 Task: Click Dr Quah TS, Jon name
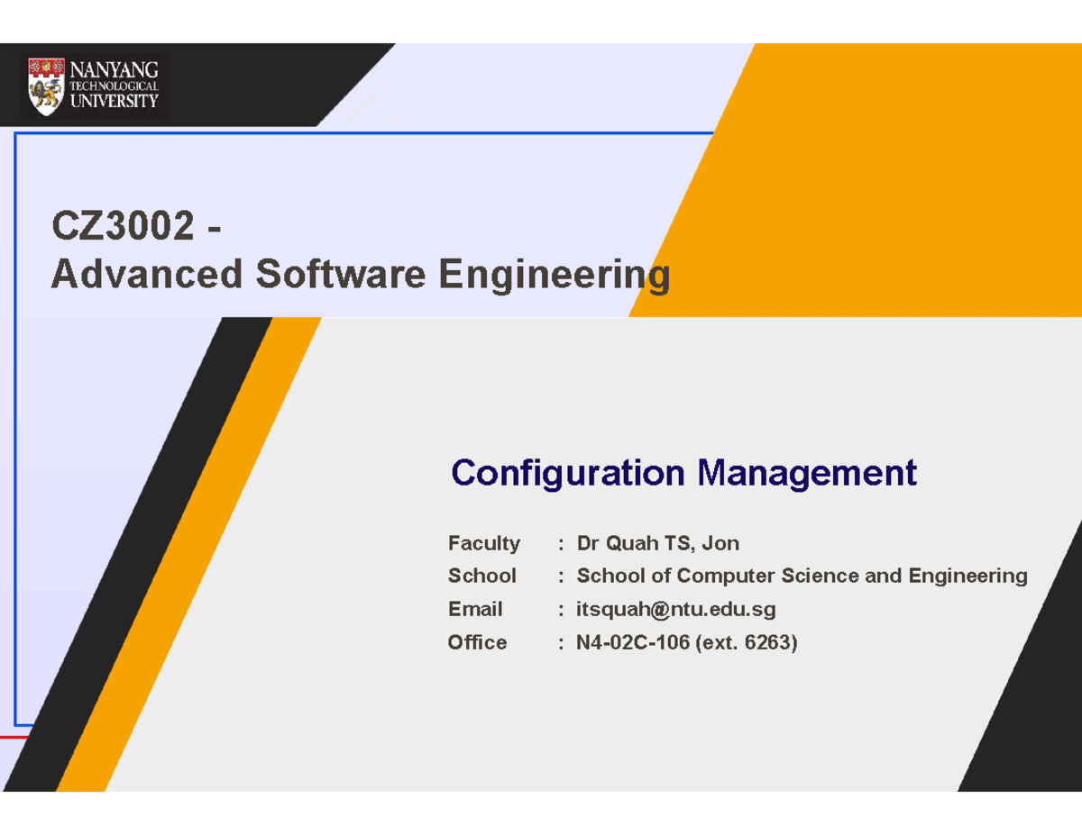(657, 542)
